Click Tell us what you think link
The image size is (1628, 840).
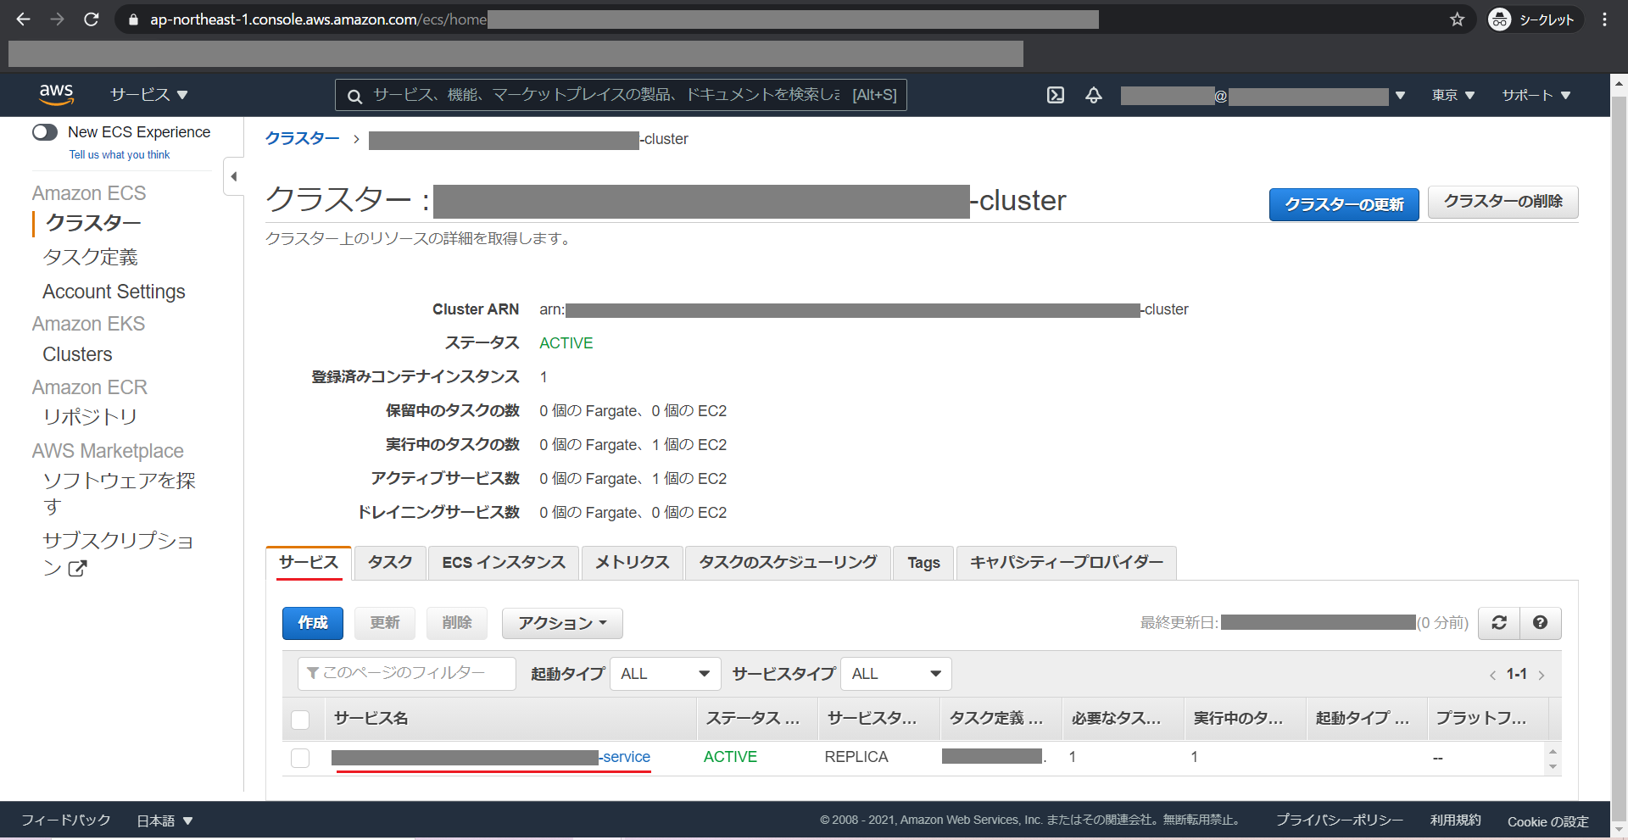tap(120, 155)
